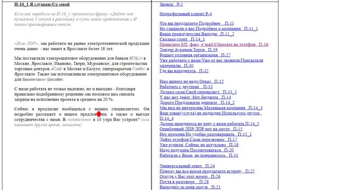Open visited link "Пришлите КП, факс" П-16
Image resolution: width=339 pixels, height=190 pixels.
coord(214,44)
